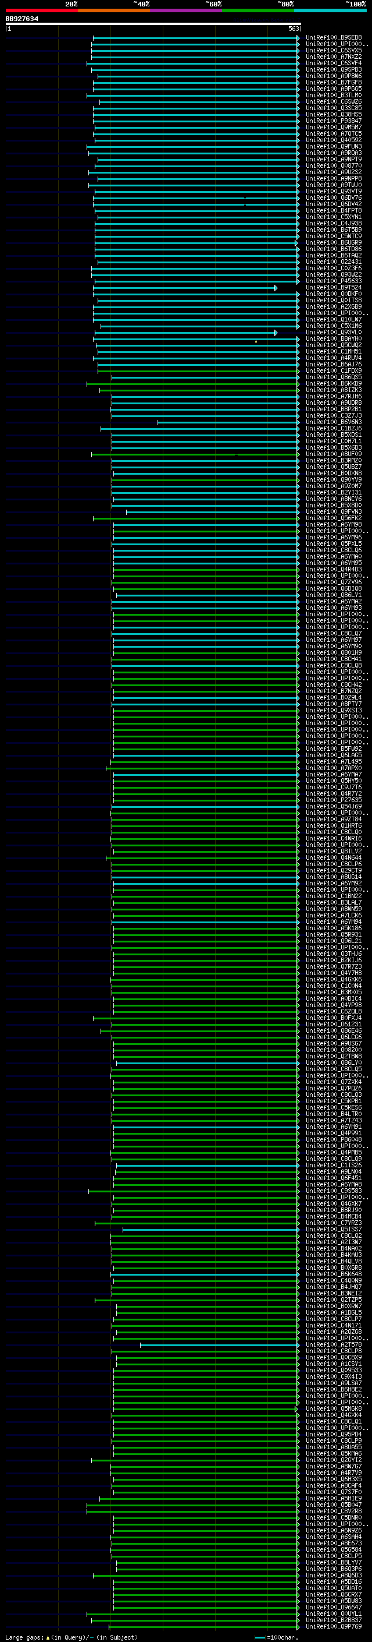Image resolution: width=372 pixels, height=1642 pixels.
Task: Select hit label UniRef100_Q4GXK4
Action: 333,1415
